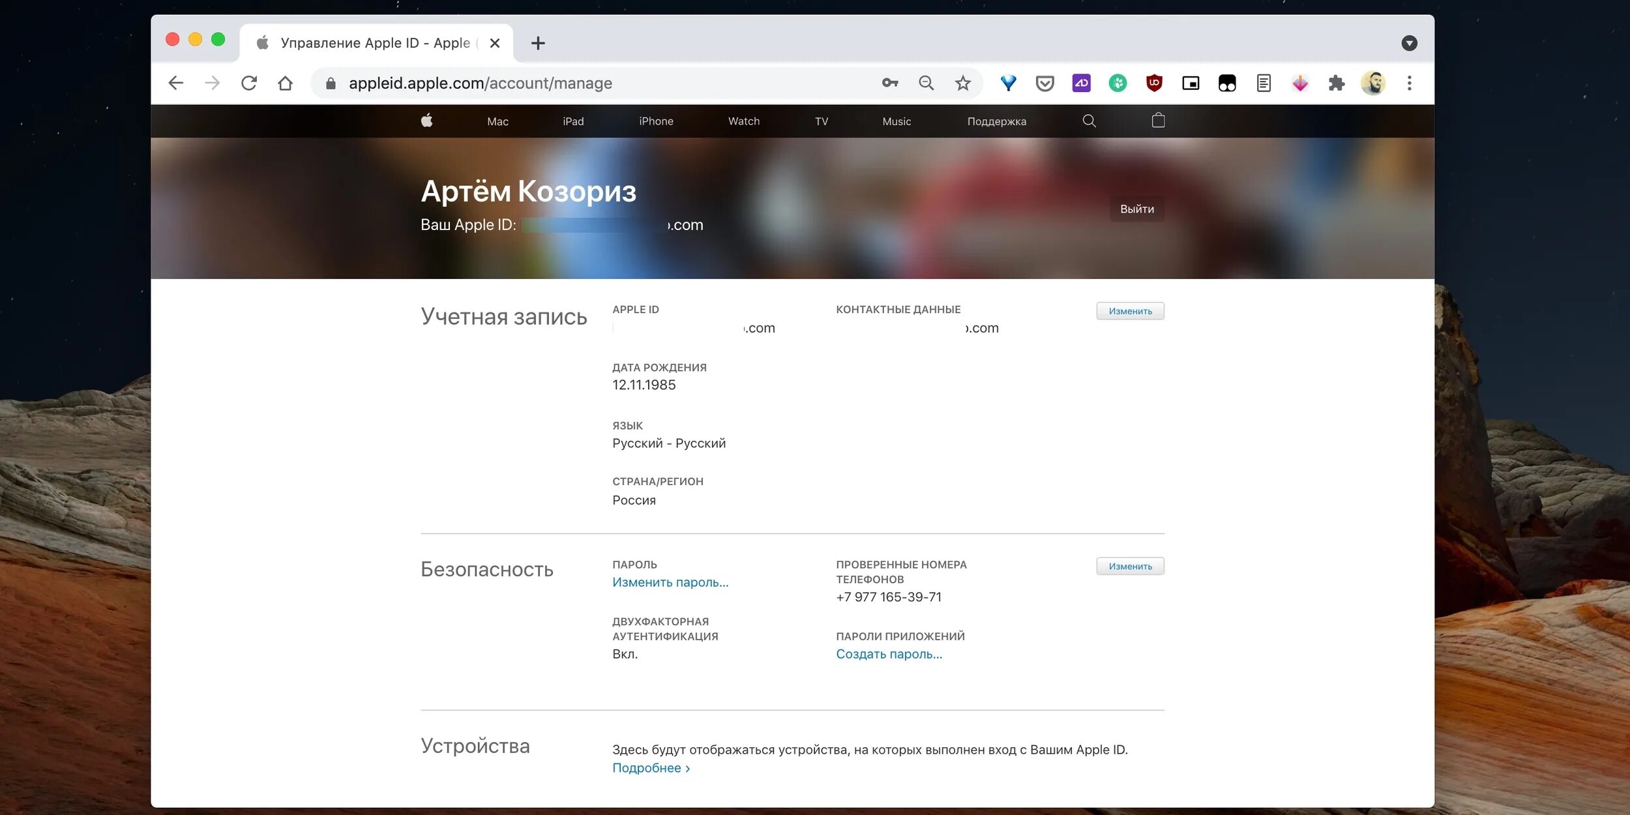Viewport: 1630px width, 815px height.
Task: Open the Apple site search magnifier
Action: point(1089,121)
